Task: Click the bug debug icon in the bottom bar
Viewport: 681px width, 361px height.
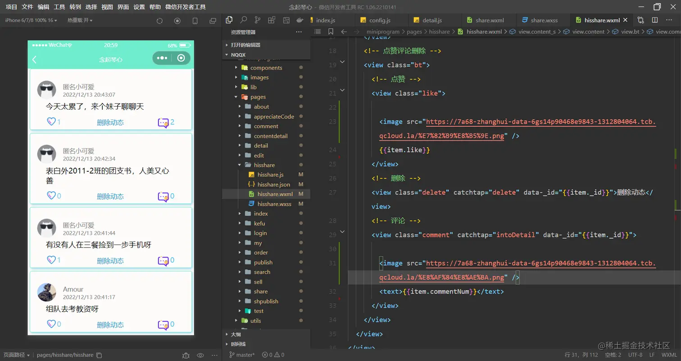Action: click(x=186, y=355)
